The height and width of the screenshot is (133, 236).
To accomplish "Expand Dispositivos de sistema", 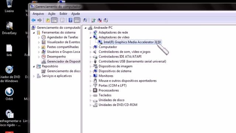I will tap(90, 71).
